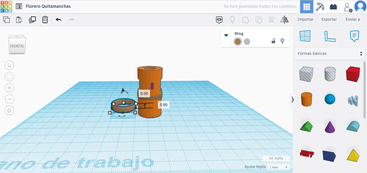Click the Mirror tool icon

pyautogui.click(x=285, y=20)
